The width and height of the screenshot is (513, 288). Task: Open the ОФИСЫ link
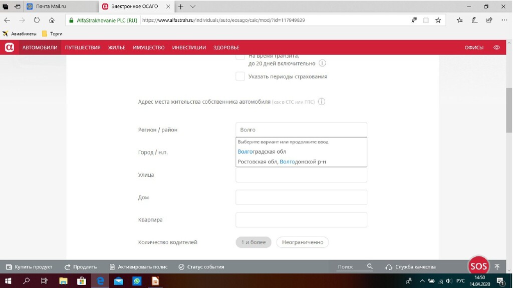(474, 47)
